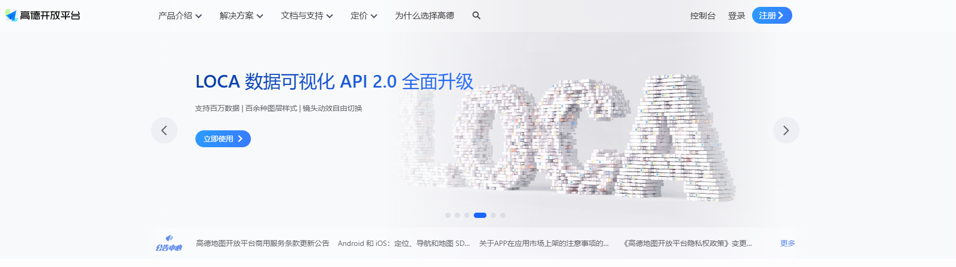Click the 高德开放平台 logo
The image size is (956, 267).
point(43,15)
